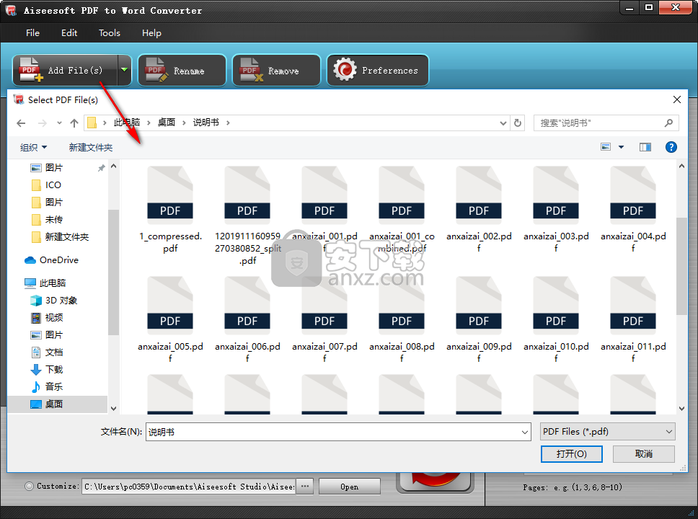Open the view options dropdown arrow

click(621, 147)
